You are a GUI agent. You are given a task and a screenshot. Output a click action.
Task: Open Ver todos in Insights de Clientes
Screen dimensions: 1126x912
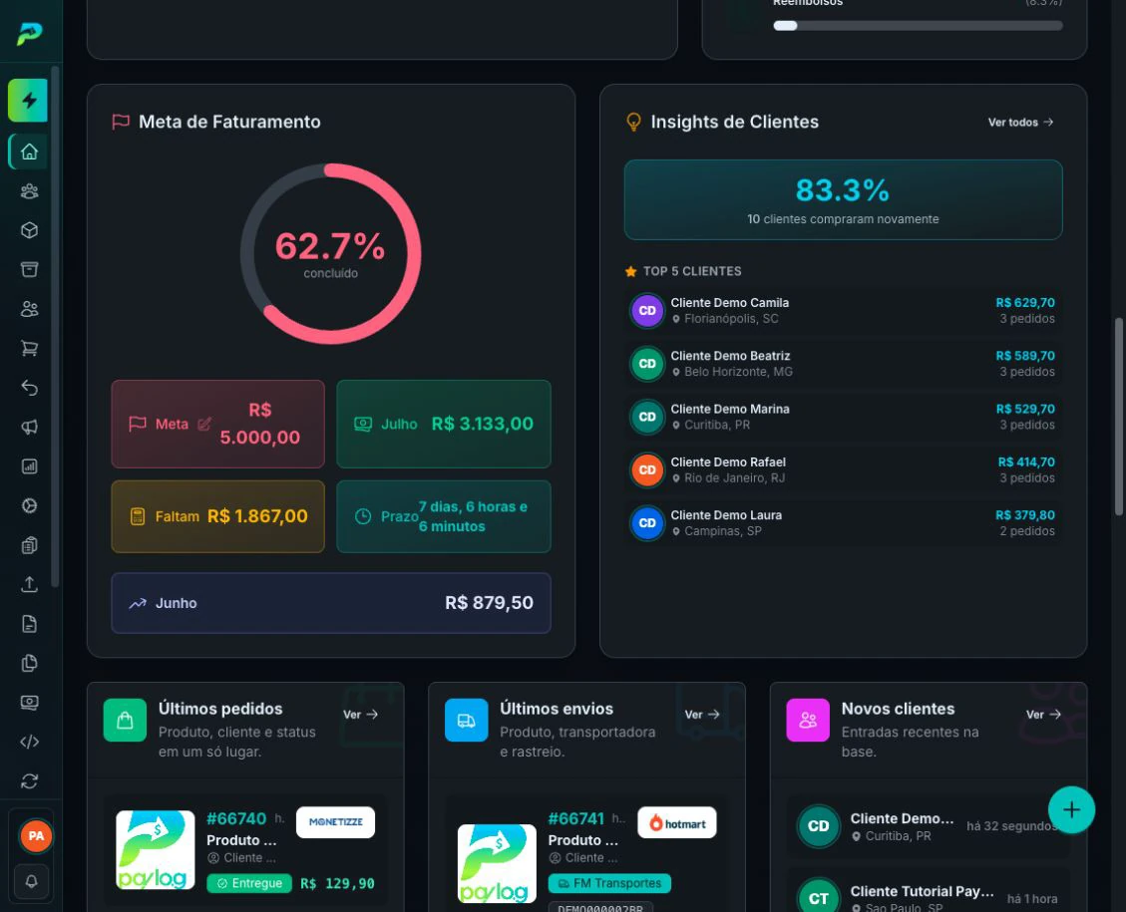[x=1020, y=122]
